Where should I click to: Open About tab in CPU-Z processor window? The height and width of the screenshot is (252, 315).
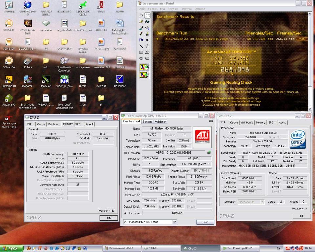tap(282, 123)
